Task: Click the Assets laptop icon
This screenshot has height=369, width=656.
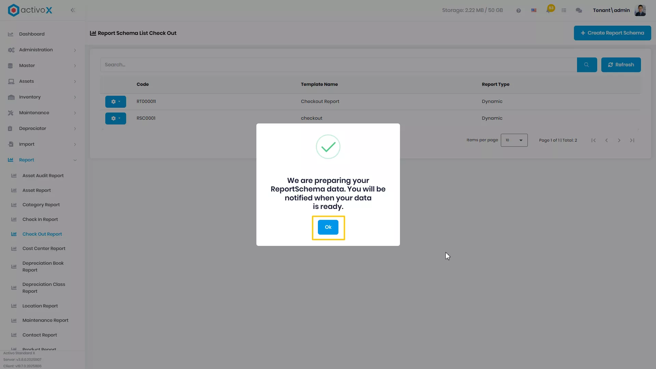Action: click(x=11, y=81)
